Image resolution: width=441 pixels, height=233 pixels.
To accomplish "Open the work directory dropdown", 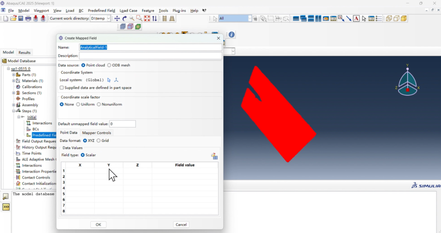I will click(109, 18).
